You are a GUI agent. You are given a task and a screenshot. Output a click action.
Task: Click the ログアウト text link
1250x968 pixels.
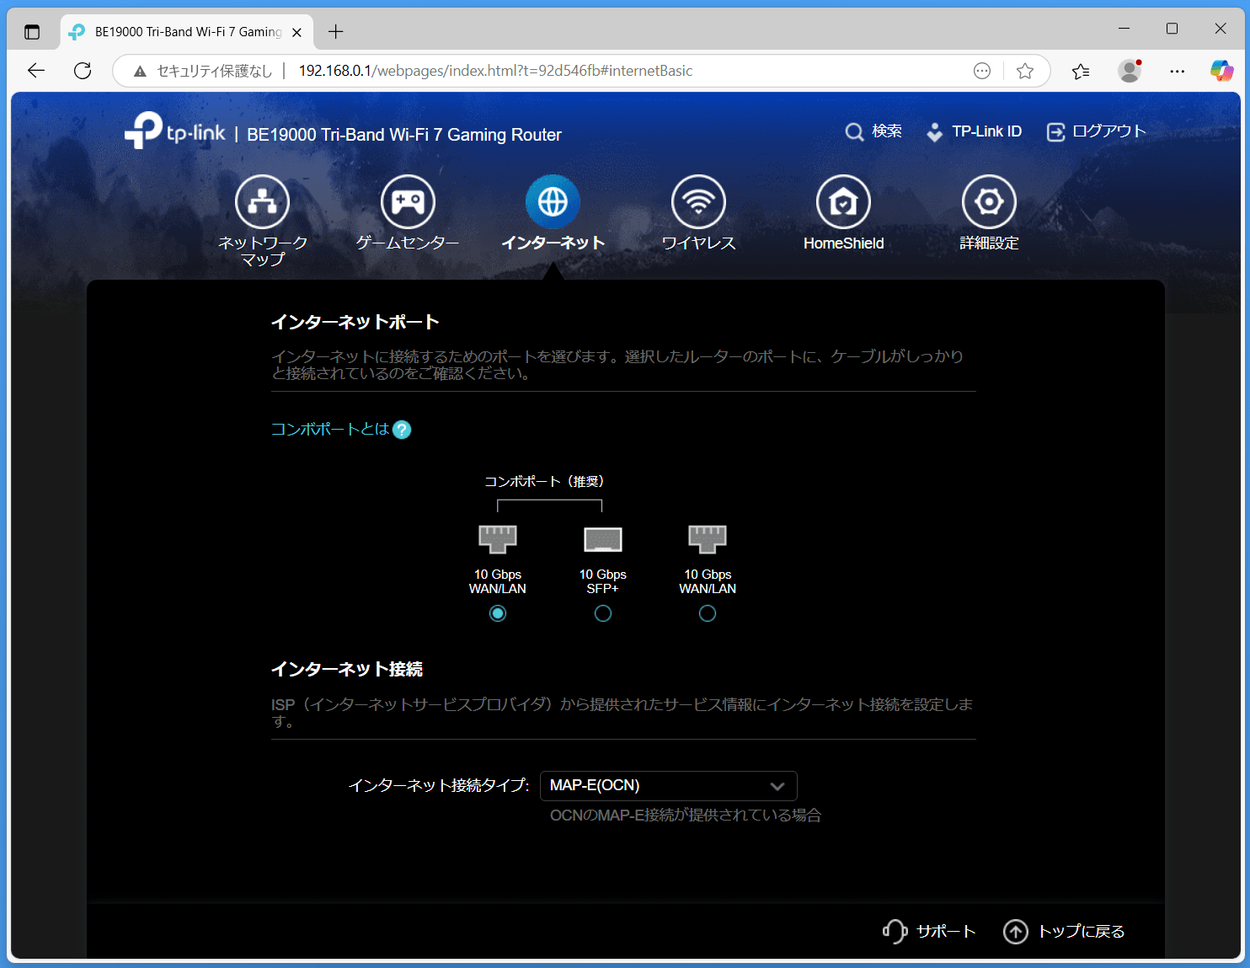click(x=1108, y=131)
